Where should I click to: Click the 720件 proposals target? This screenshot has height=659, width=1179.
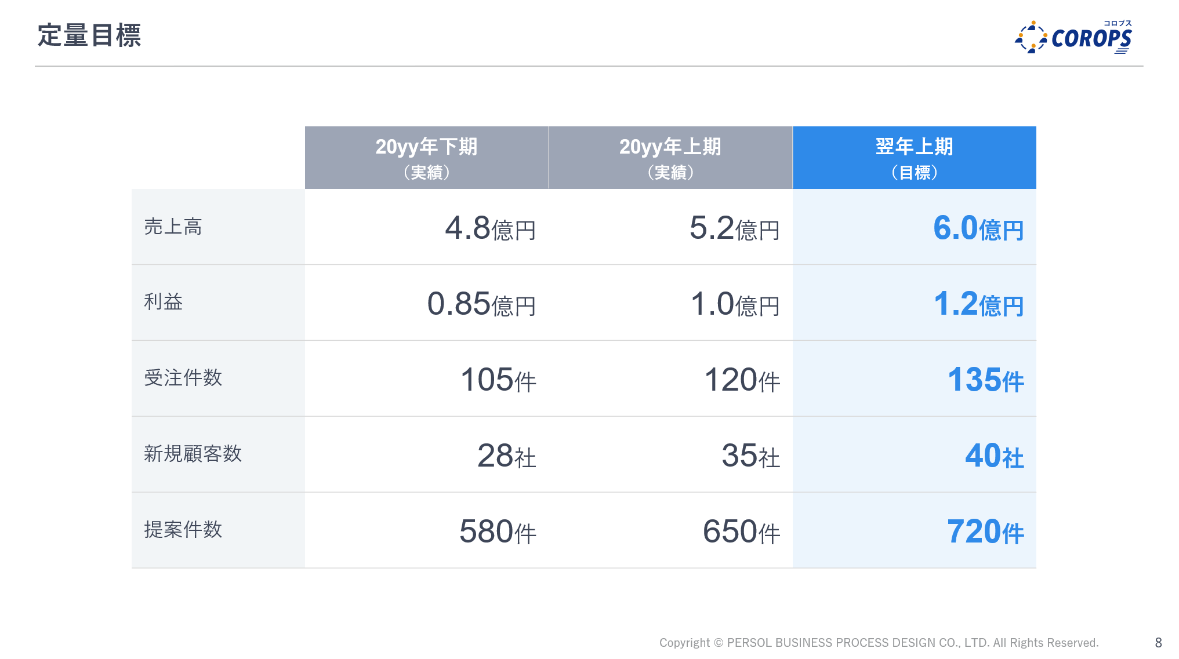point(985,532)
